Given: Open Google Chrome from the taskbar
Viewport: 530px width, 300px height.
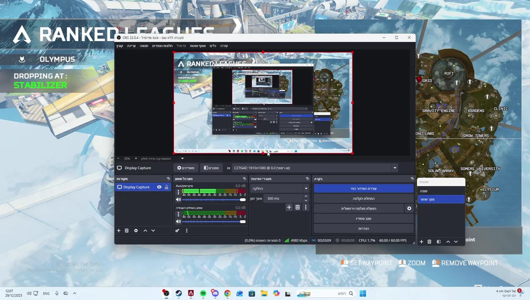Looking at the screenshot, I should click(x=227, y=293).
